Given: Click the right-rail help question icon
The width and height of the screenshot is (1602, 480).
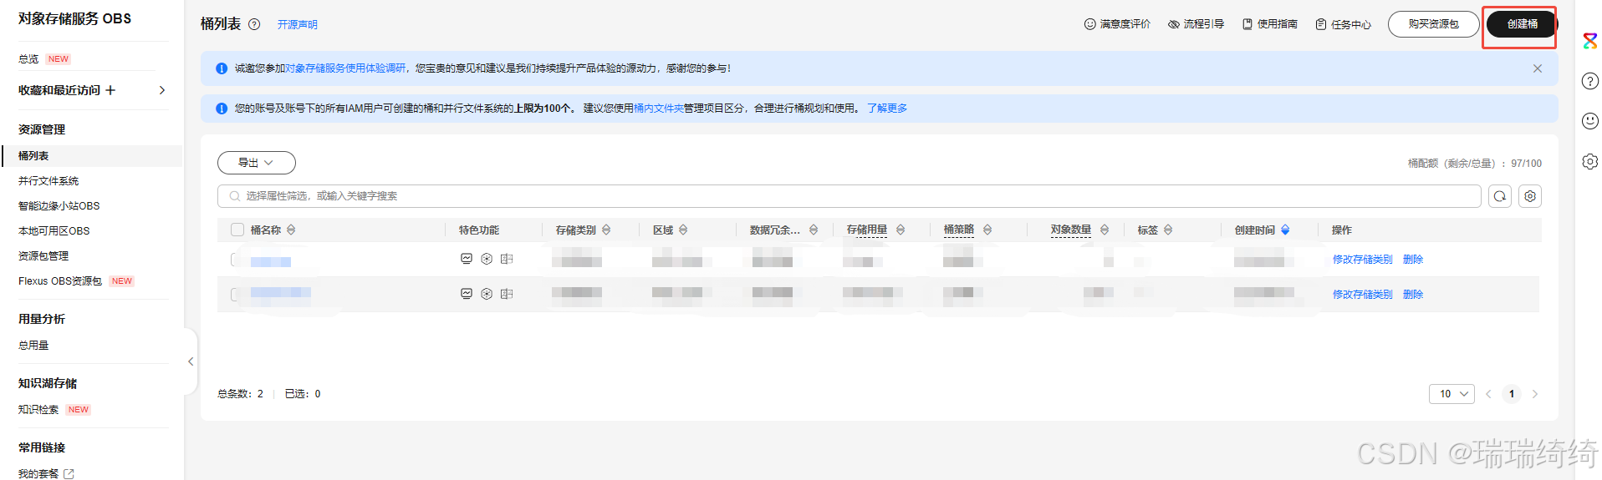Looking at the screenshot, I should click(x=1589, y=81).
